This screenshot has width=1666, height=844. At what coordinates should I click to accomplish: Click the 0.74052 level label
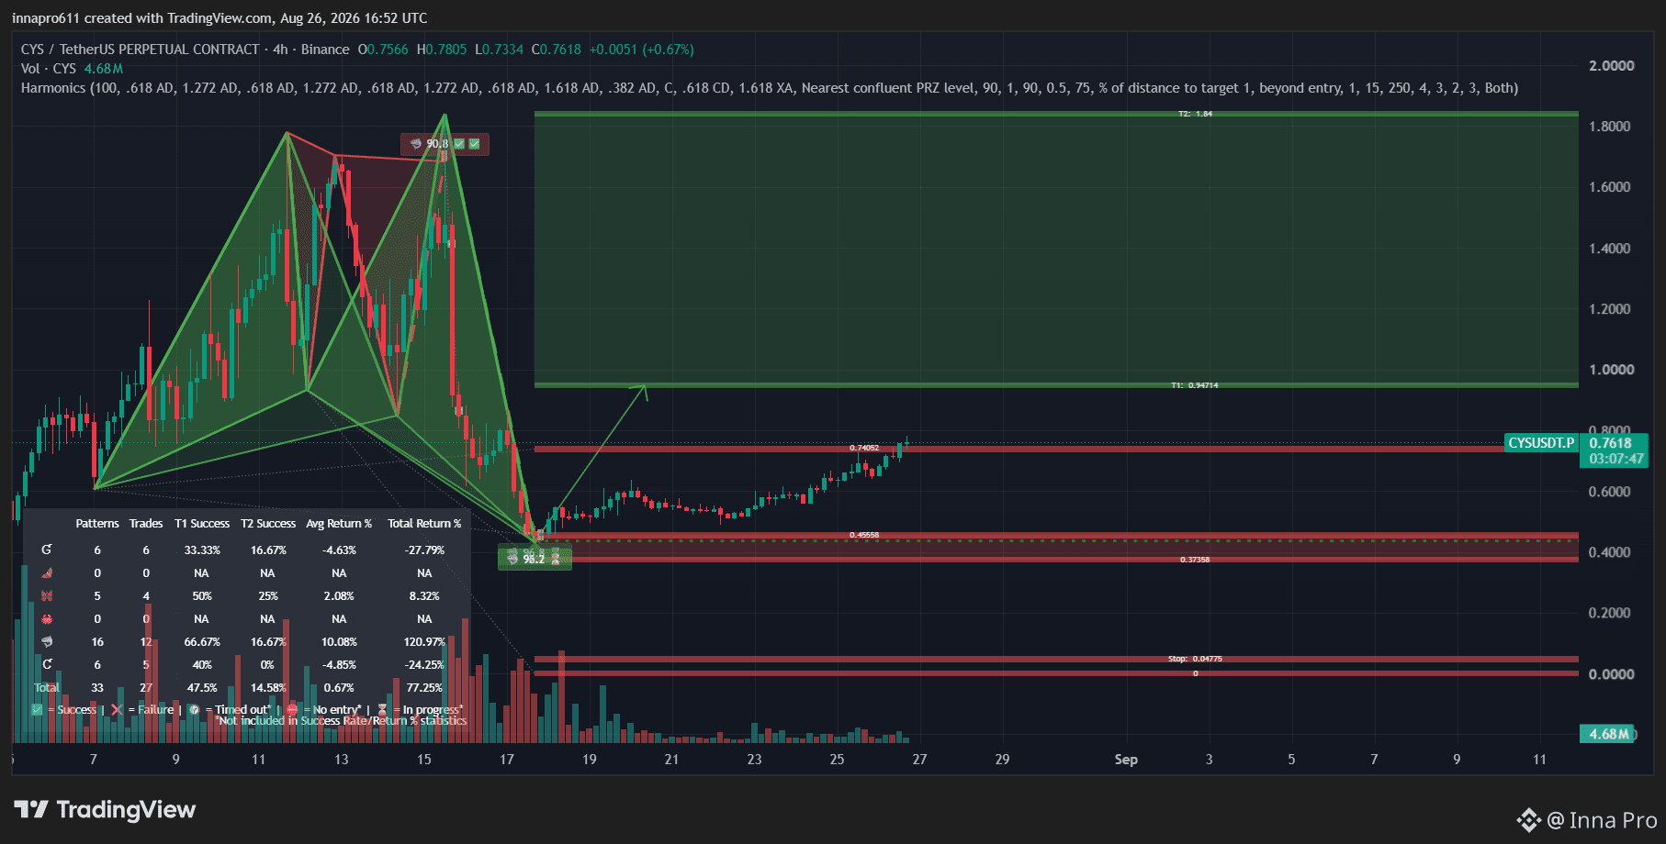coord(864,449)
